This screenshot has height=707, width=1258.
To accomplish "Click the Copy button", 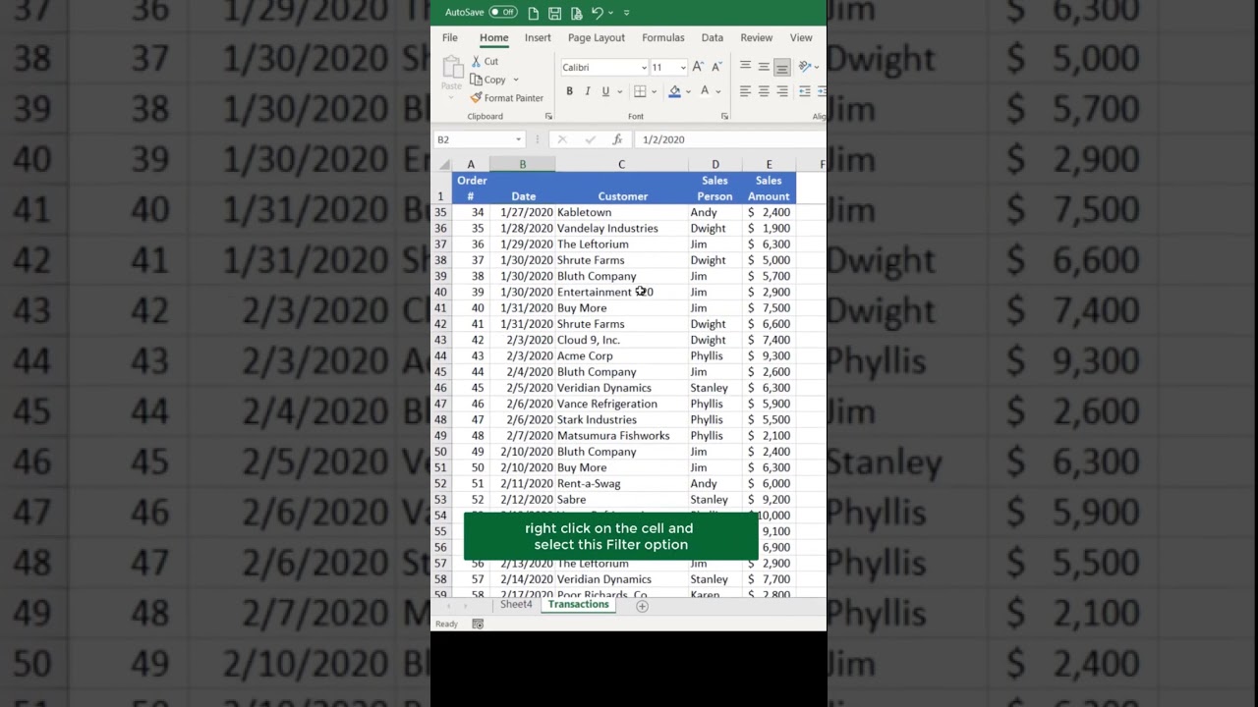I will coord(488,80).
